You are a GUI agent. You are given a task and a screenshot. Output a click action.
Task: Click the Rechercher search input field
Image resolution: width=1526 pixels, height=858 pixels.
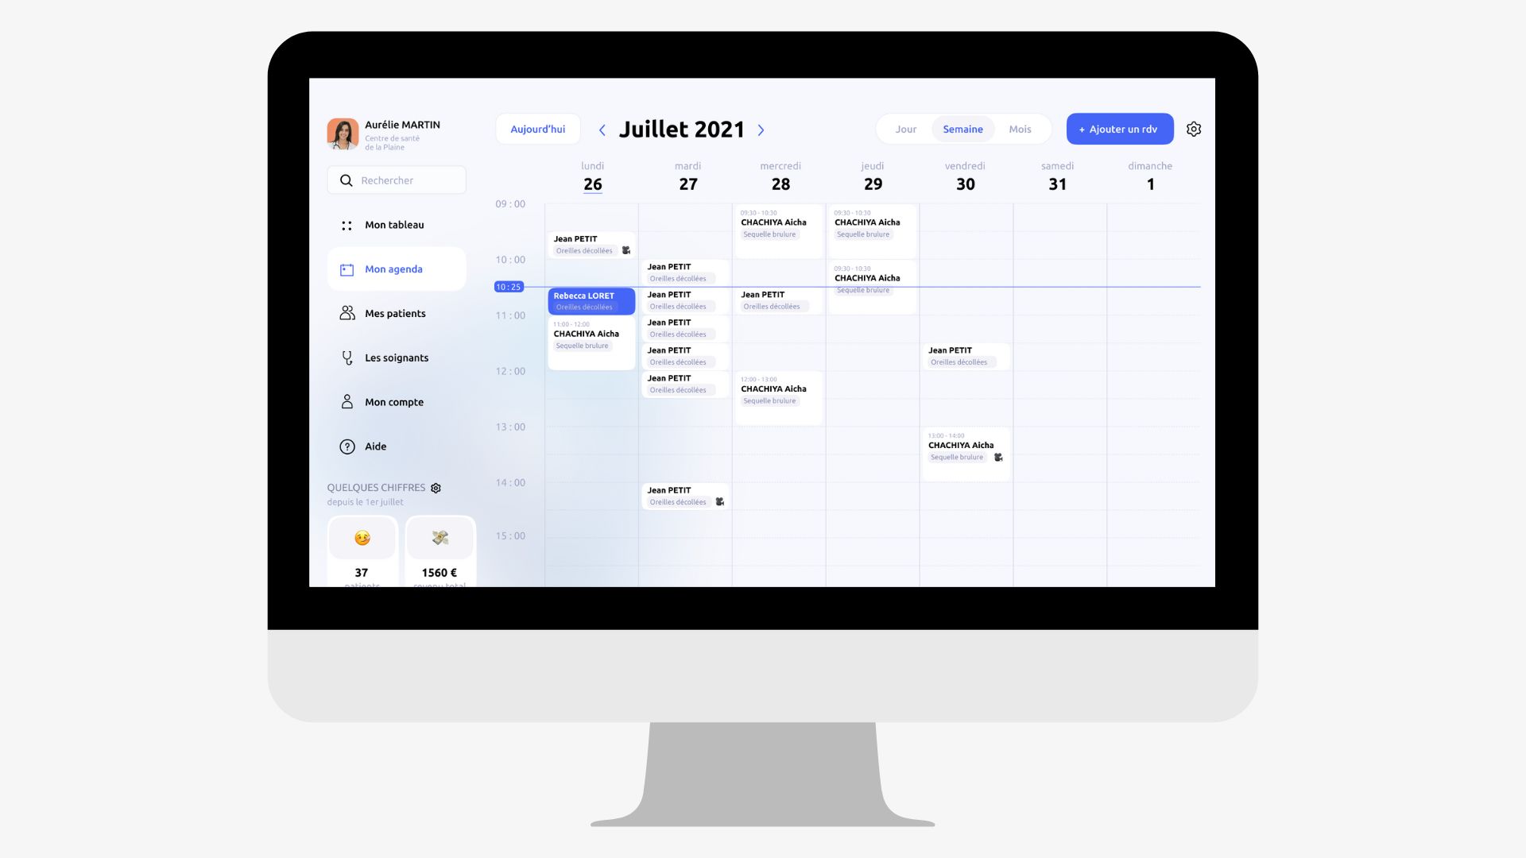409,180
